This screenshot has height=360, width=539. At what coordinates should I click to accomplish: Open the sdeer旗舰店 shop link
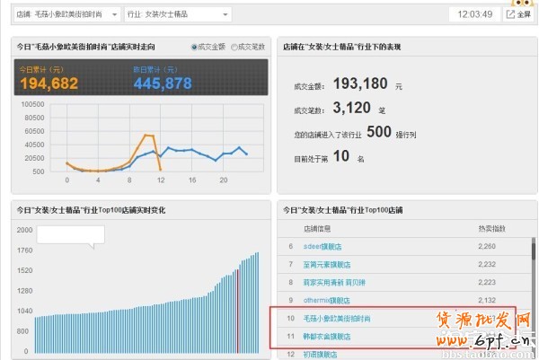tap(322, 246)
